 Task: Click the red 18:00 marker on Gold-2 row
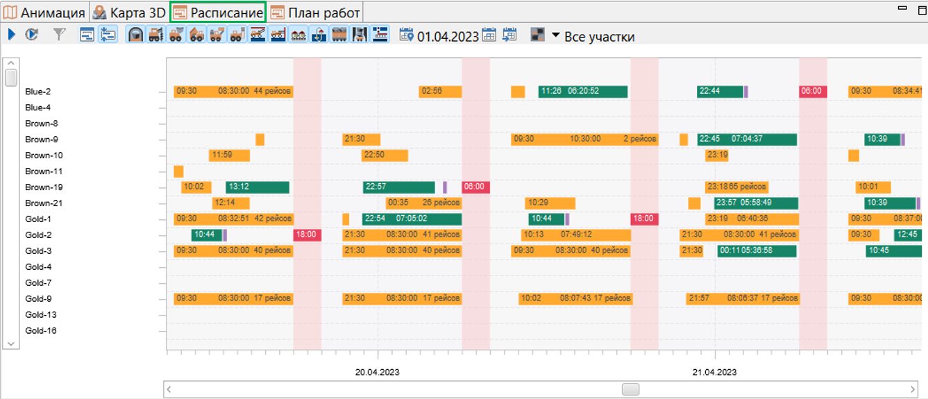pyautogui.click(x=307, y=235)
